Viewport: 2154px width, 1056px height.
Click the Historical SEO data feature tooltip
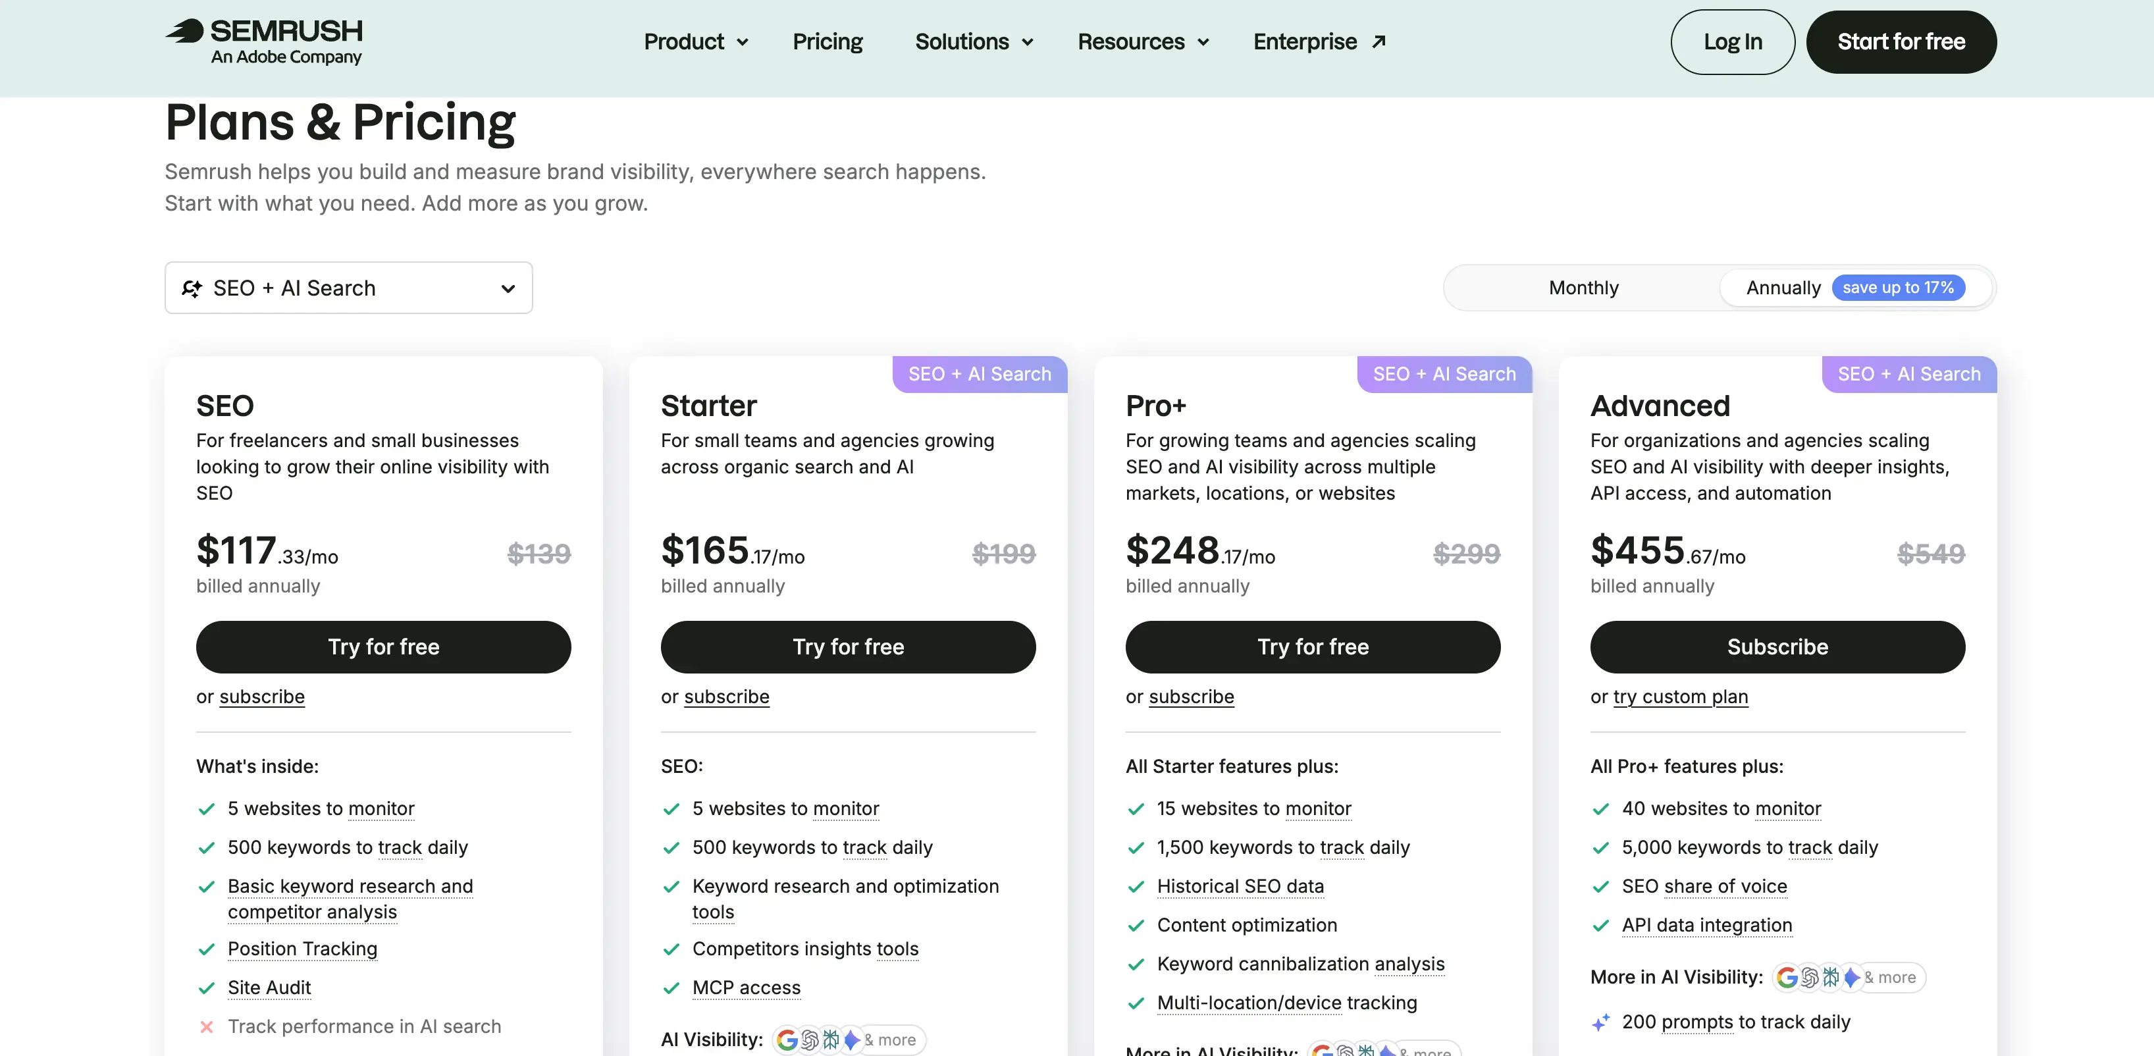(x=1240, y=886)
